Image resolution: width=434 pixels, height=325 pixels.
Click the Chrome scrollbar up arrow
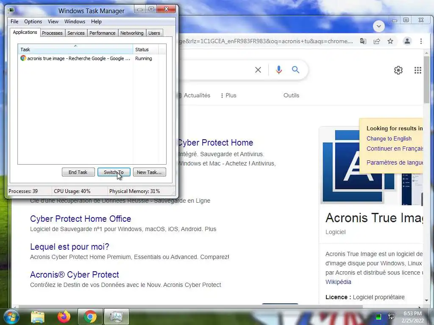pyautogui.click(x=426, y=53)
